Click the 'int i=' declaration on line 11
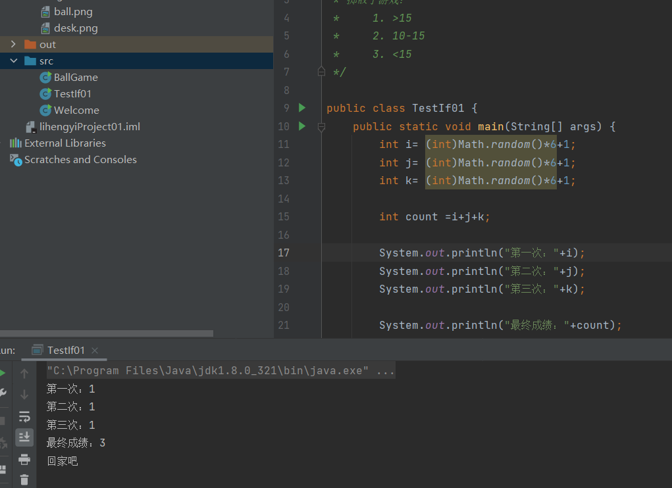The image size is (672, 488). tap(399, 145)
